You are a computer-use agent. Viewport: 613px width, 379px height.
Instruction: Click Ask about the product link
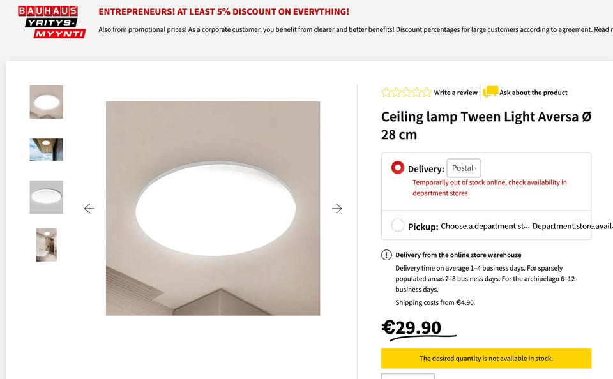pyautogui.click(x=533, y=93)
